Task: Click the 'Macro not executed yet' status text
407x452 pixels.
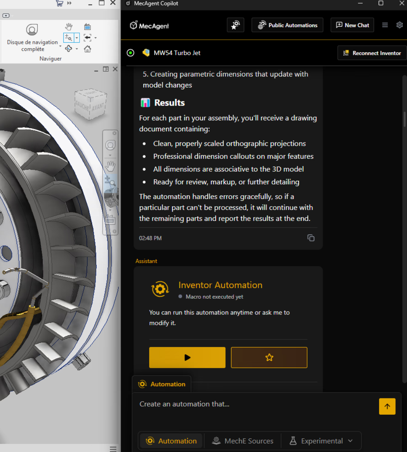Action: tap(214, 297)
